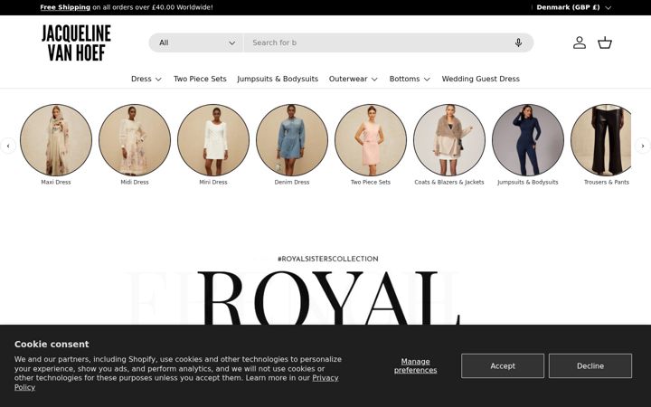Click the large ROYAL banner text
This screenshot has height=407, width=651.
(x=329, y=298)
